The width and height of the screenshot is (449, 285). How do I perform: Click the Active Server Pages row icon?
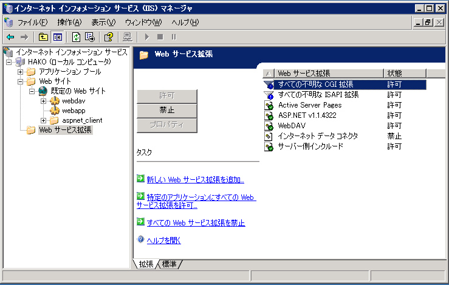(x=269, y=105)
